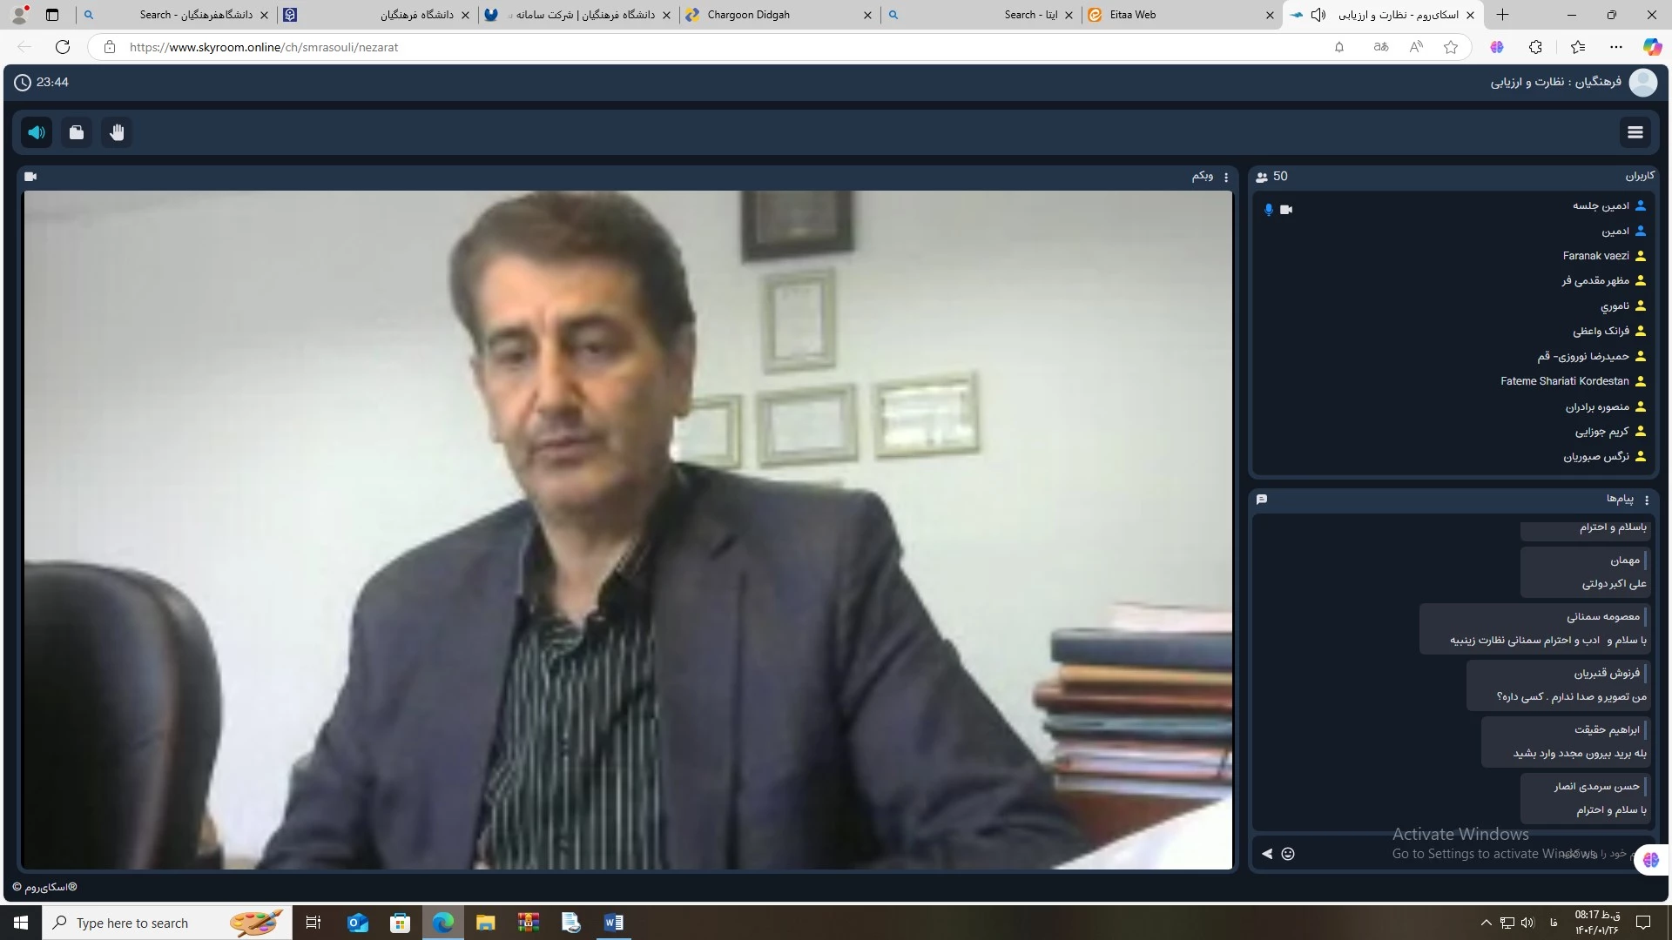Image resolution: width=1672 pixels, height=940 pixels.
Task: Click the users count icon
Action: [1262, 177]
